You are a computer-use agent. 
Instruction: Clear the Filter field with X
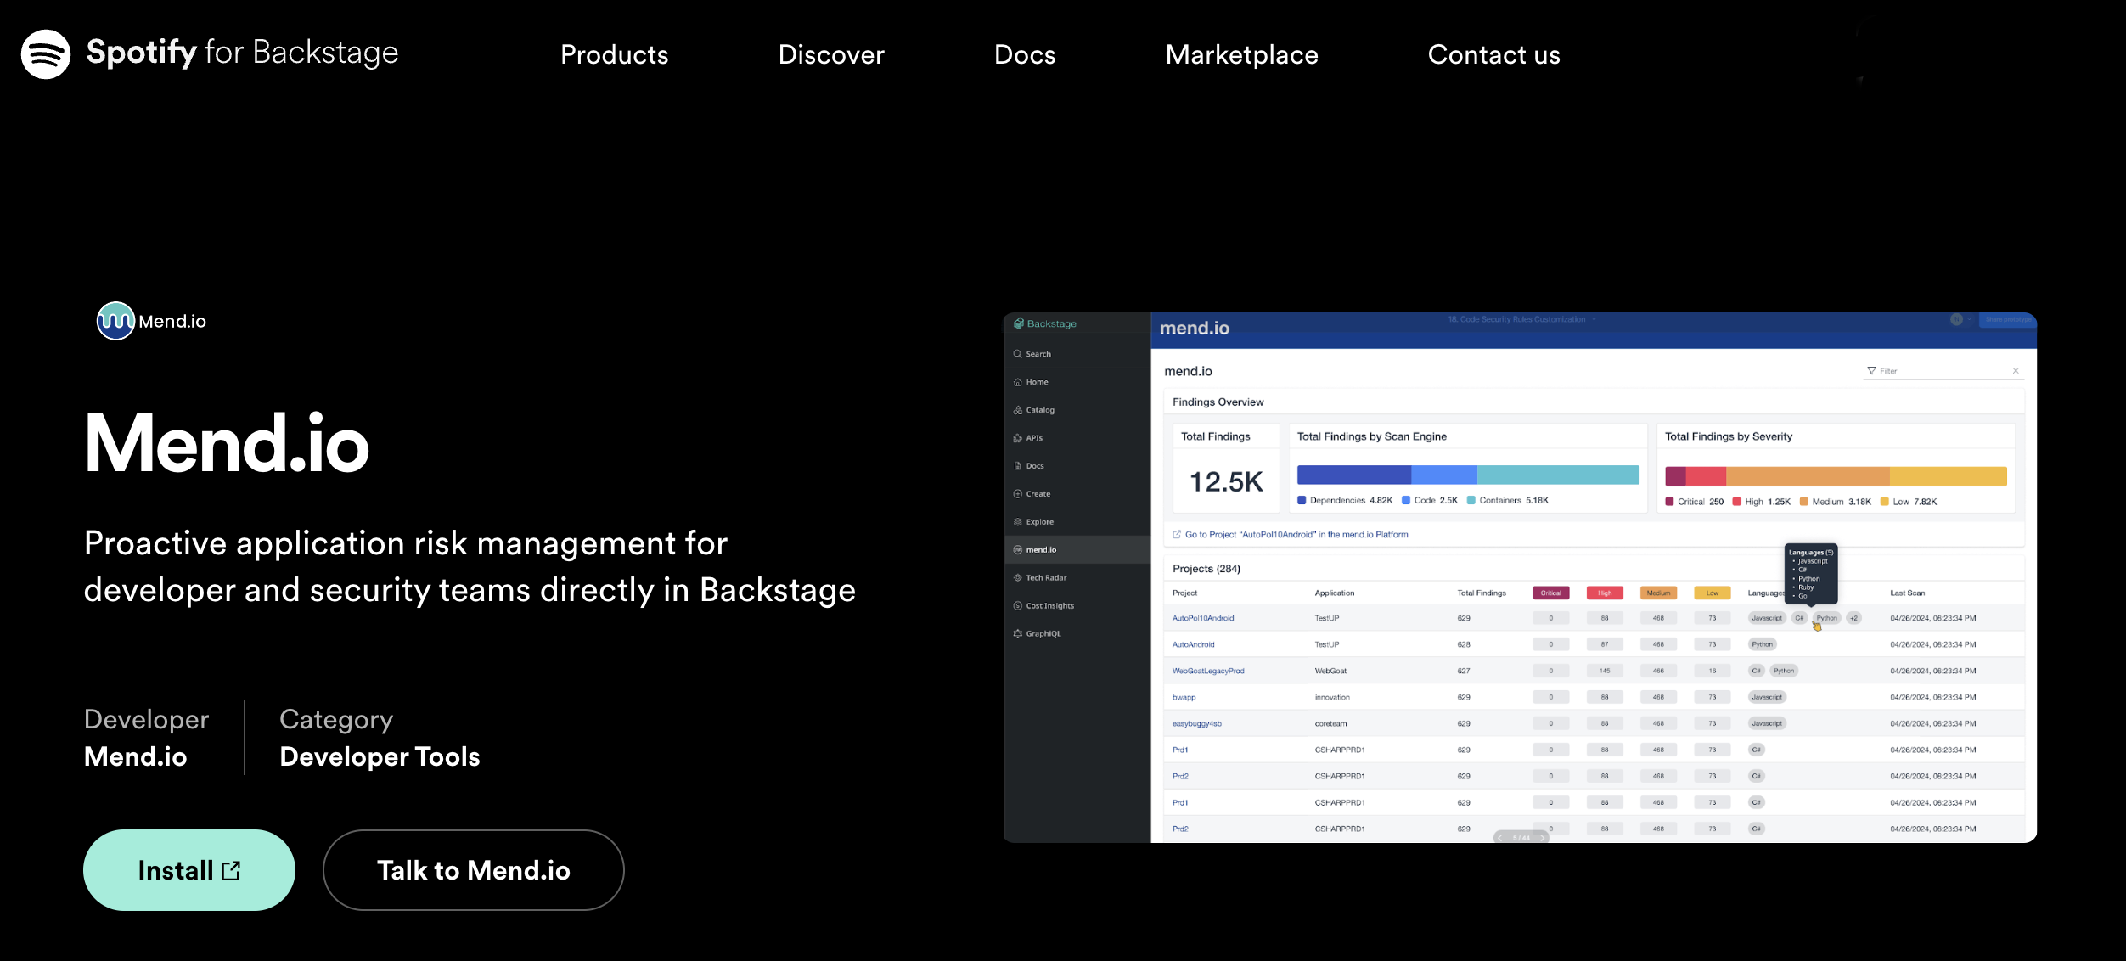point(2016,371)
